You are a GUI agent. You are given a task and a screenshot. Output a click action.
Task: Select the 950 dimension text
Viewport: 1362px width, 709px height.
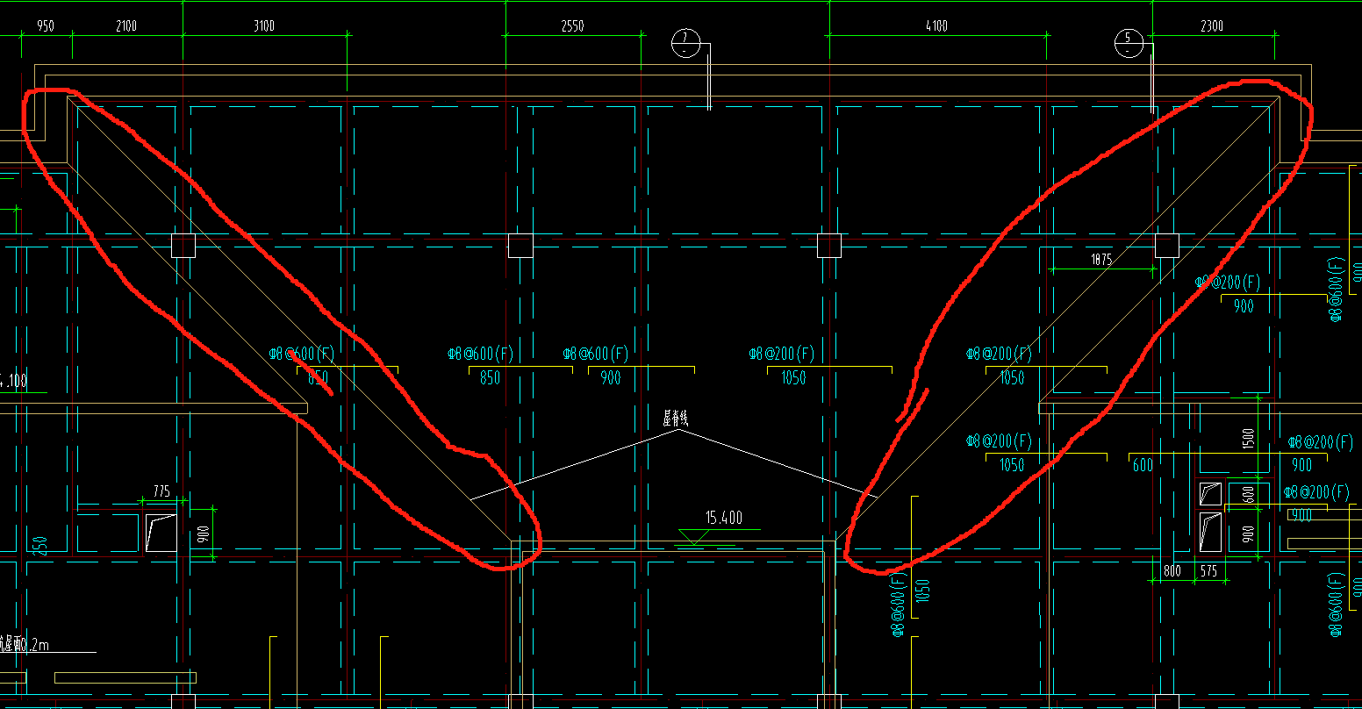pyautogui.click(x=45, y=25)
